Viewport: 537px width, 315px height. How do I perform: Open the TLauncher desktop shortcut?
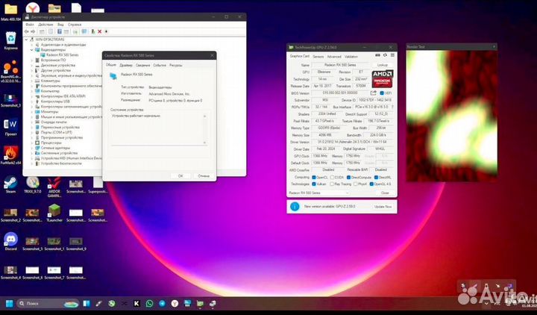coord(54,213)
